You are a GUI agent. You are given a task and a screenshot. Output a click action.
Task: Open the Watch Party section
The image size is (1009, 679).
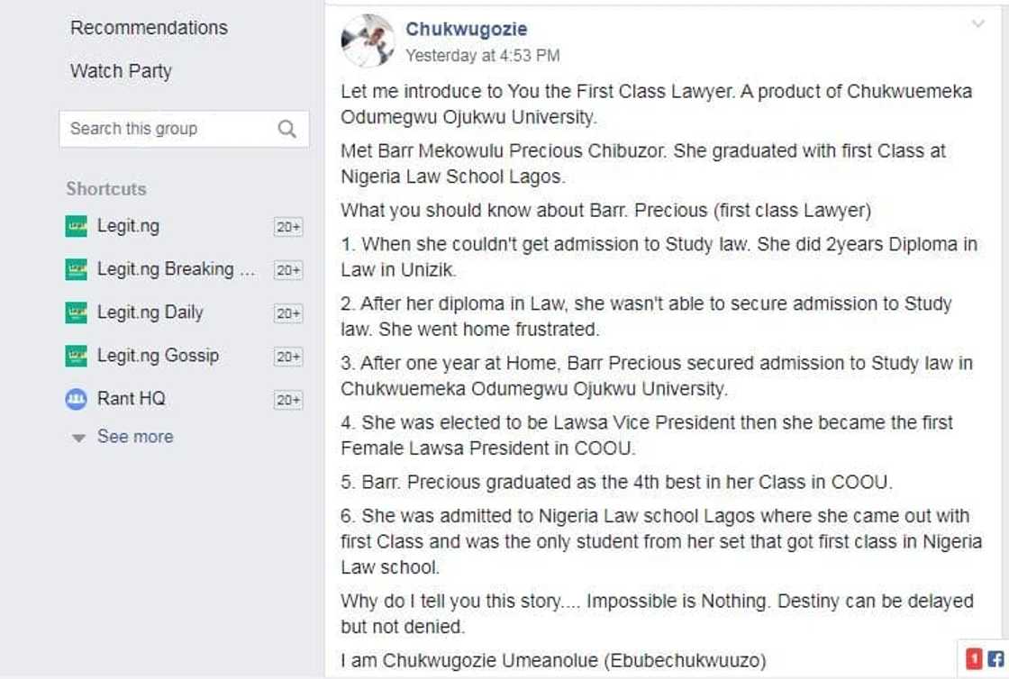121,71
